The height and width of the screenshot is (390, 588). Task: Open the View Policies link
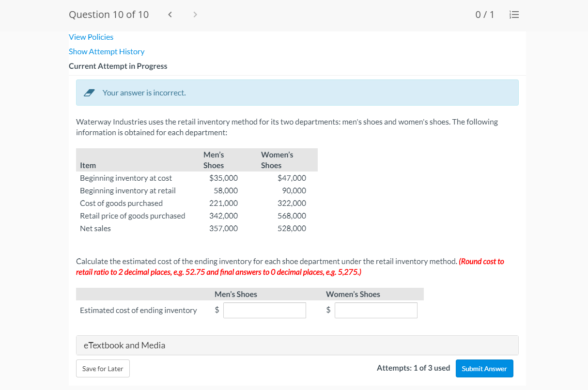tap(91, 37)
